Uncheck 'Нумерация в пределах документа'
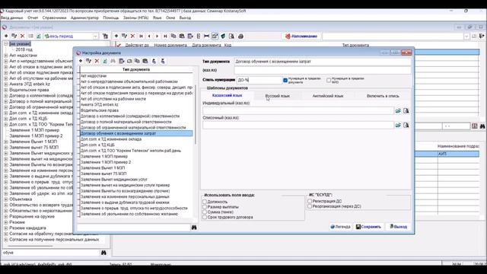The width and height of the screenshot is (487, 274). [x=285, y=80]
